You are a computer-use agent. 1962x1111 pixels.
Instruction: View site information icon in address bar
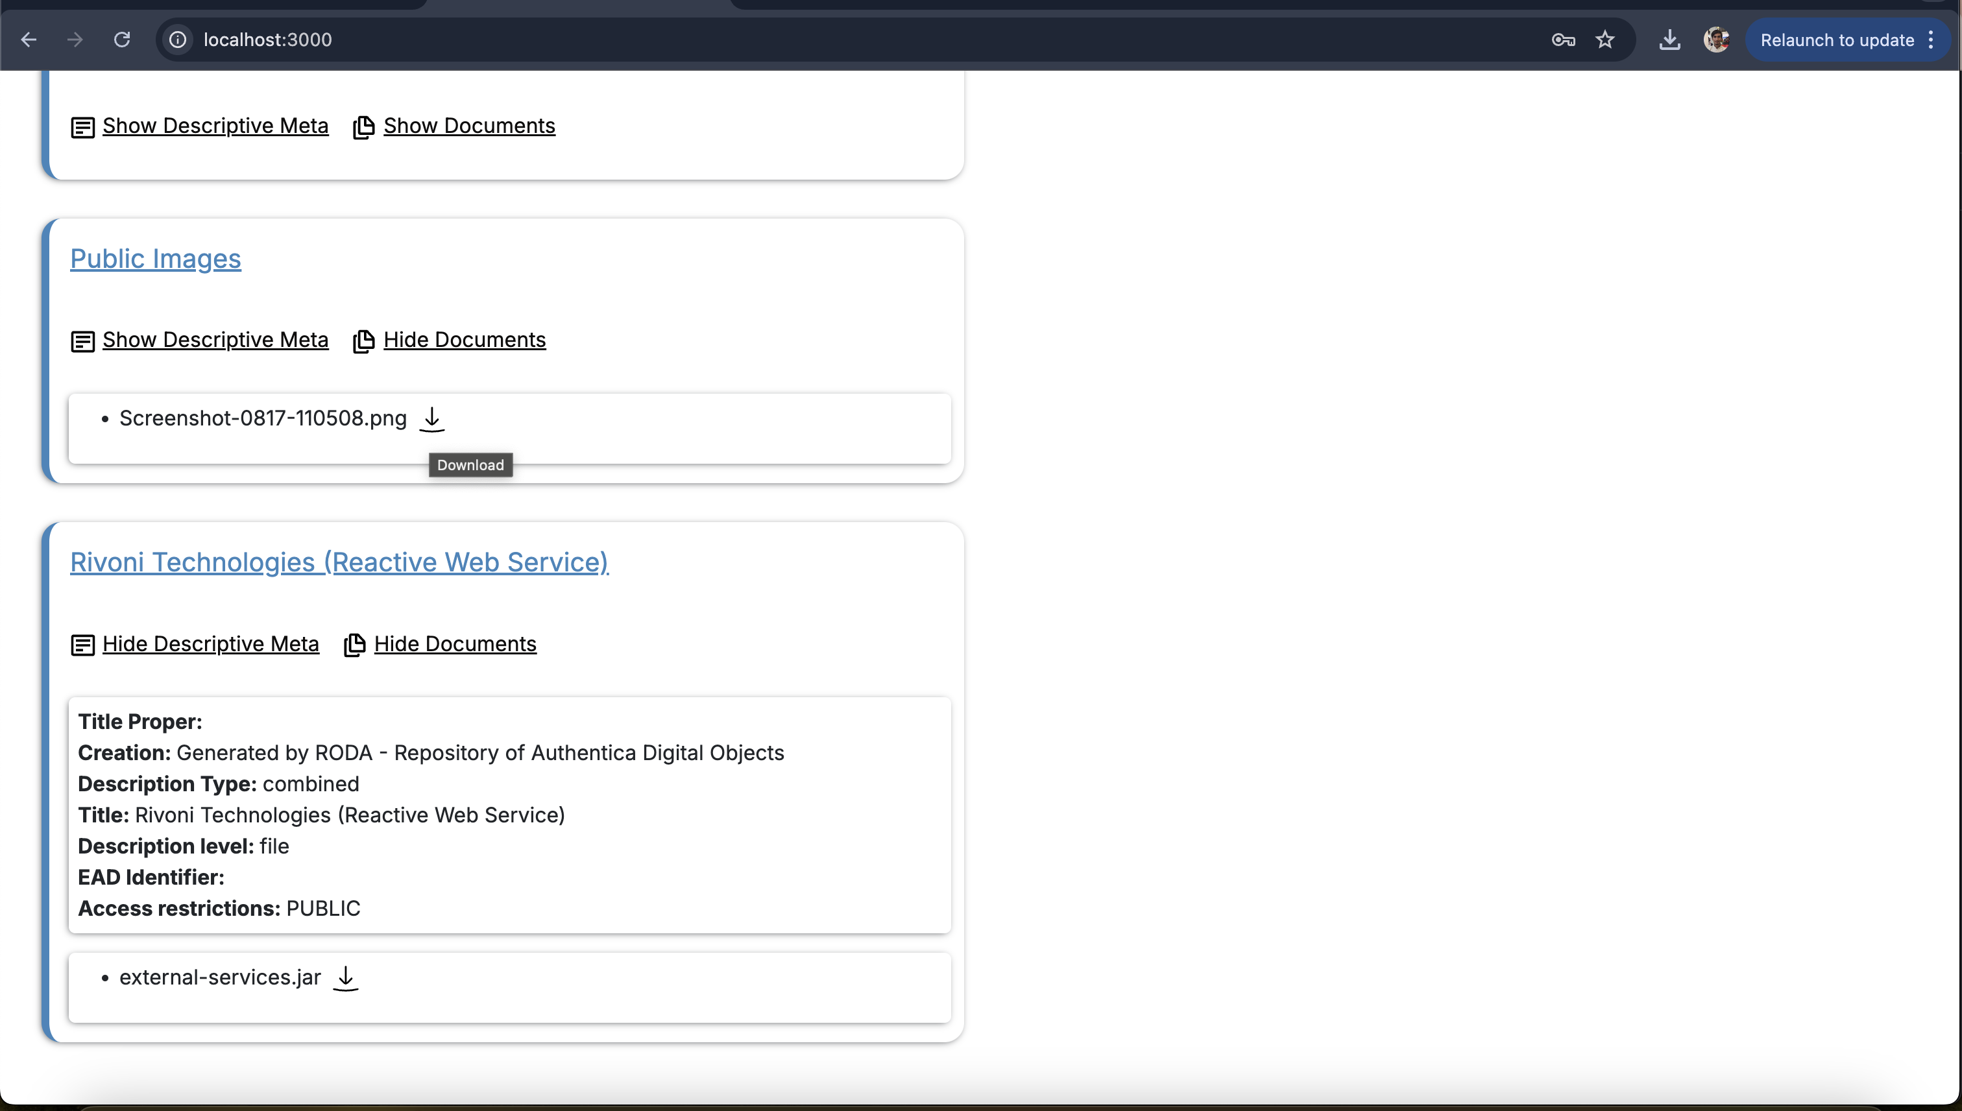(x=178, y=40)
